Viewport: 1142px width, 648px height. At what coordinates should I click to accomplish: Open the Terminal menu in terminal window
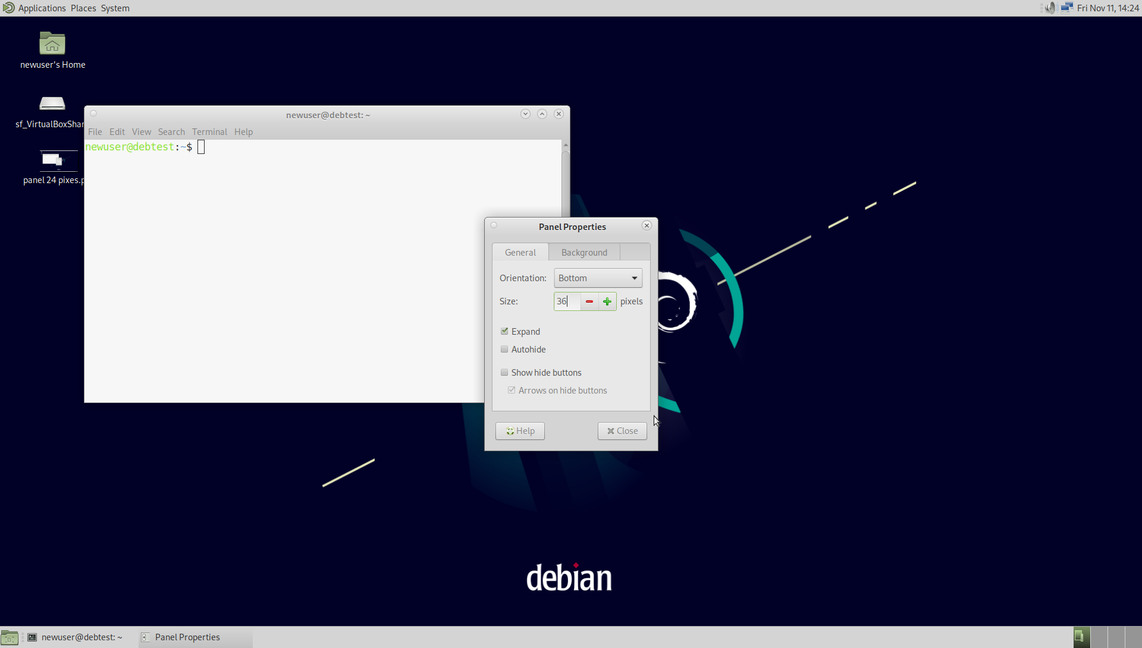pos(209,131)
